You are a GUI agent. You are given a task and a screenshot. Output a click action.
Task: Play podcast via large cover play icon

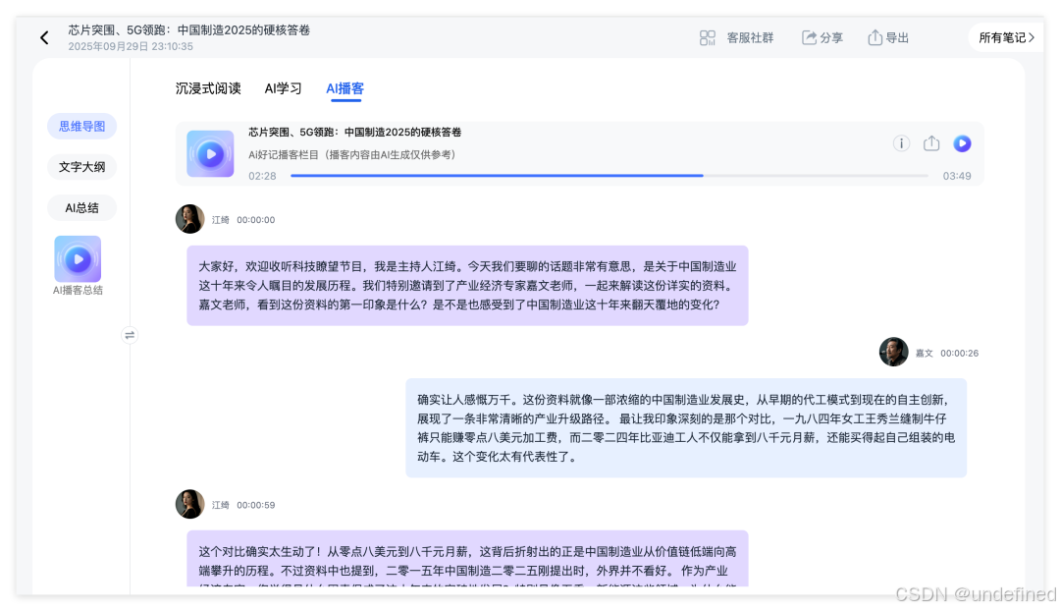tap(210, 154)
